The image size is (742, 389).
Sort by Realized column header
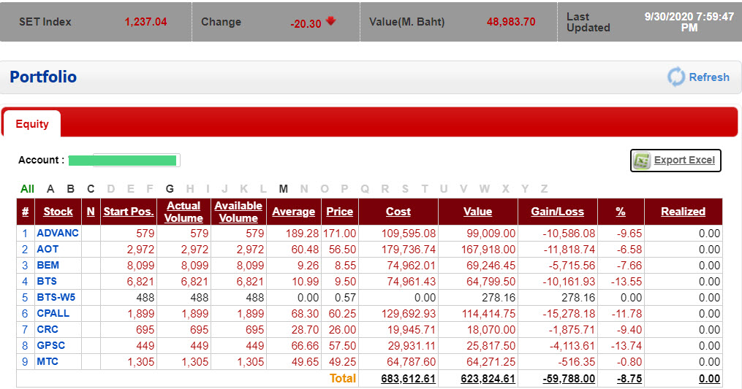[x=683, y=212]
